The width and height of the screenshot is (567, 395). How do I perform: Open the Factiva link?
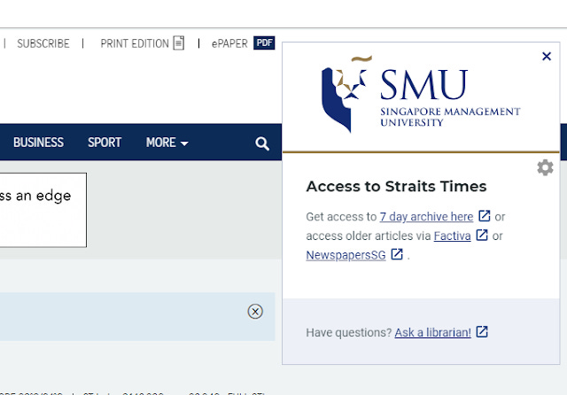452,236
